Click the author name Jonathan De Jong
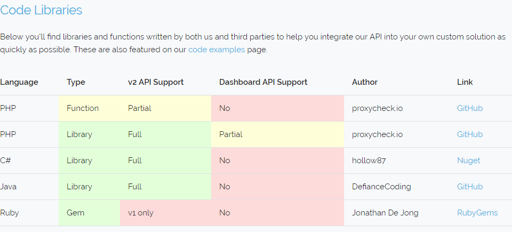The width and height of the screenshot is (512, 232). click(385, 213)
